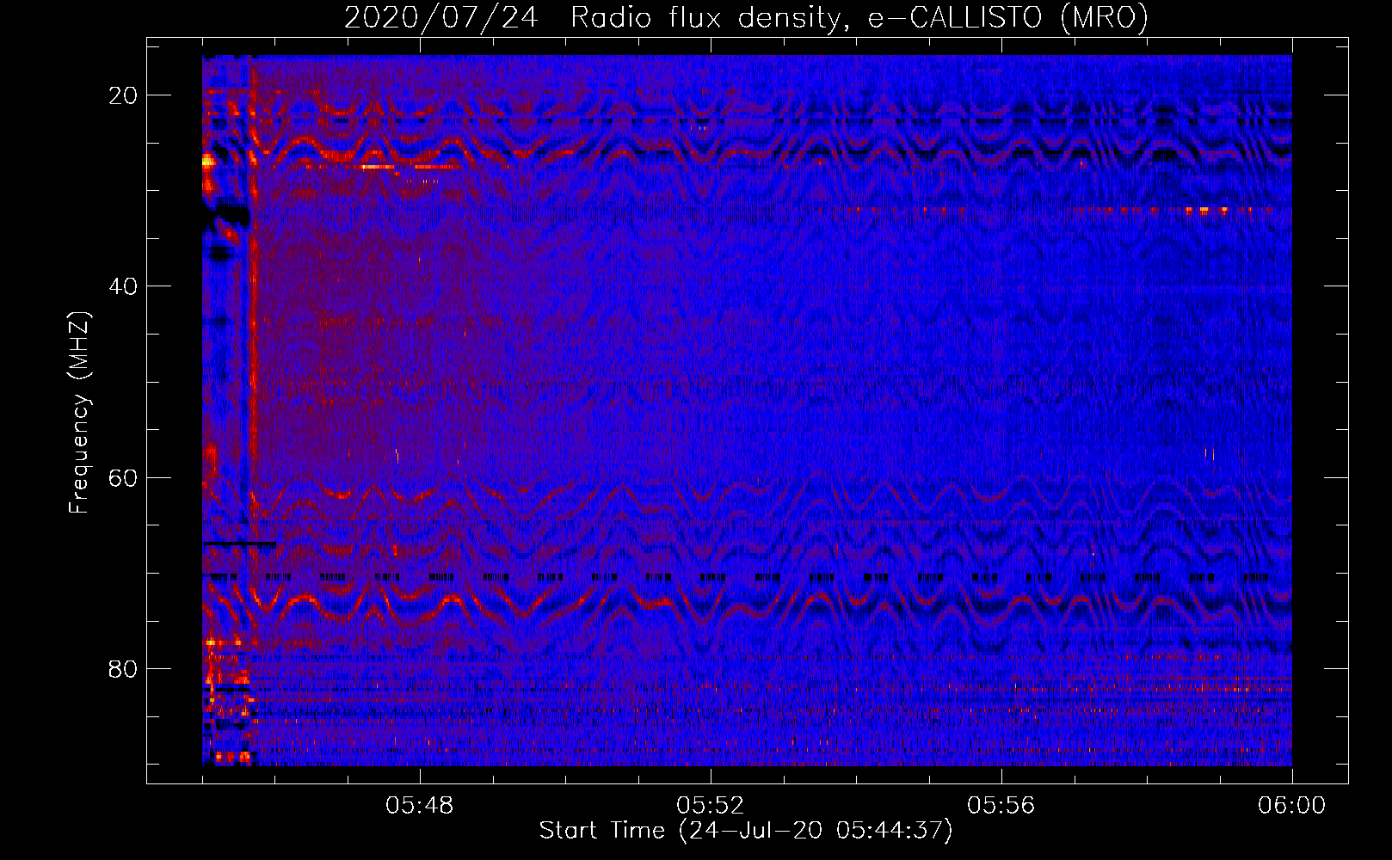Click the 05:52 time tick label
The width and height of the screenshot is (1392, 860).
pos(711,806)
